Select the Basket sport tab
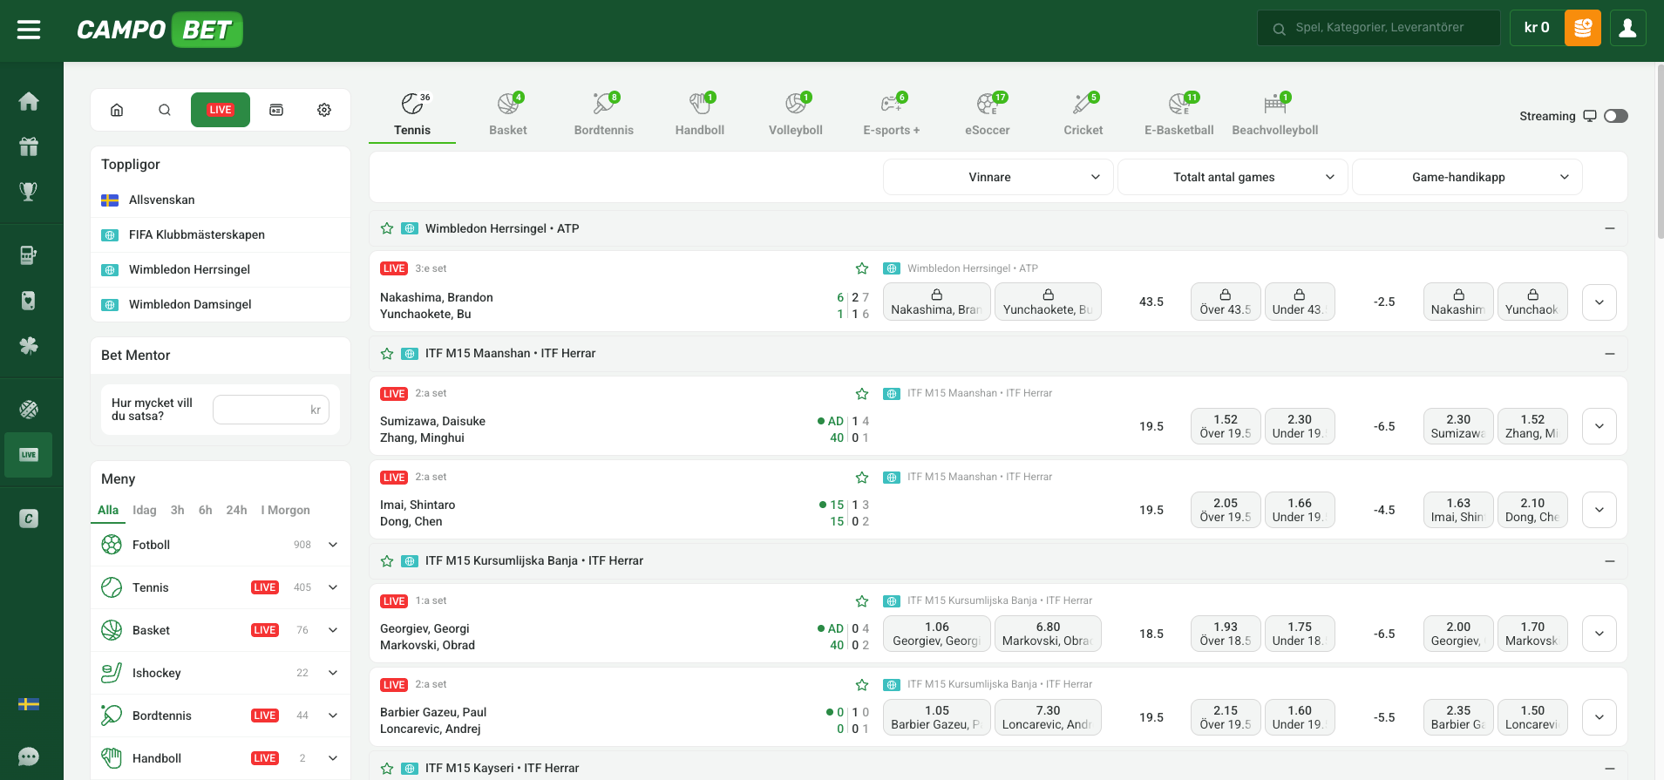This screenshot has width=1664, height=780. point(508,114)
